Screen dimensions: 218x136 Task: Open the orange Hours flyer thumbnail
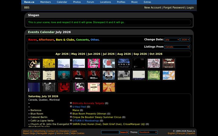click(x=109, y=87)
